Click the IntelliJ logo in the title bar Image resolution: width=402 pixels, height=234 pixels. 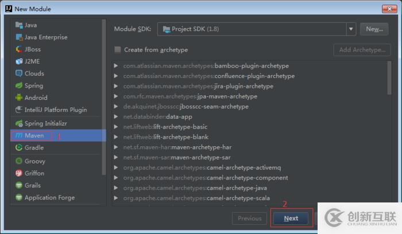9,9
